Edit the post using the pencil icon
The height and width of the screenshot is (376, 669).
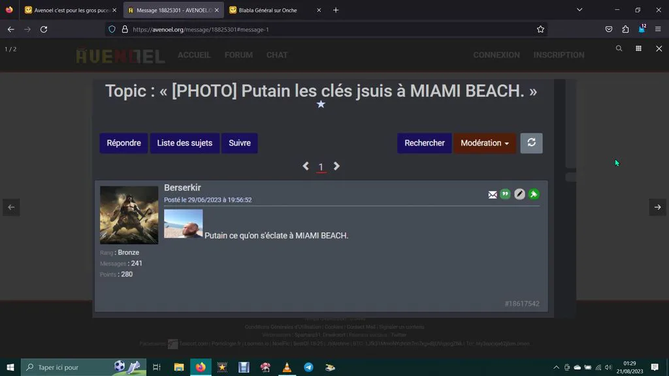click(x=519, y=195)
